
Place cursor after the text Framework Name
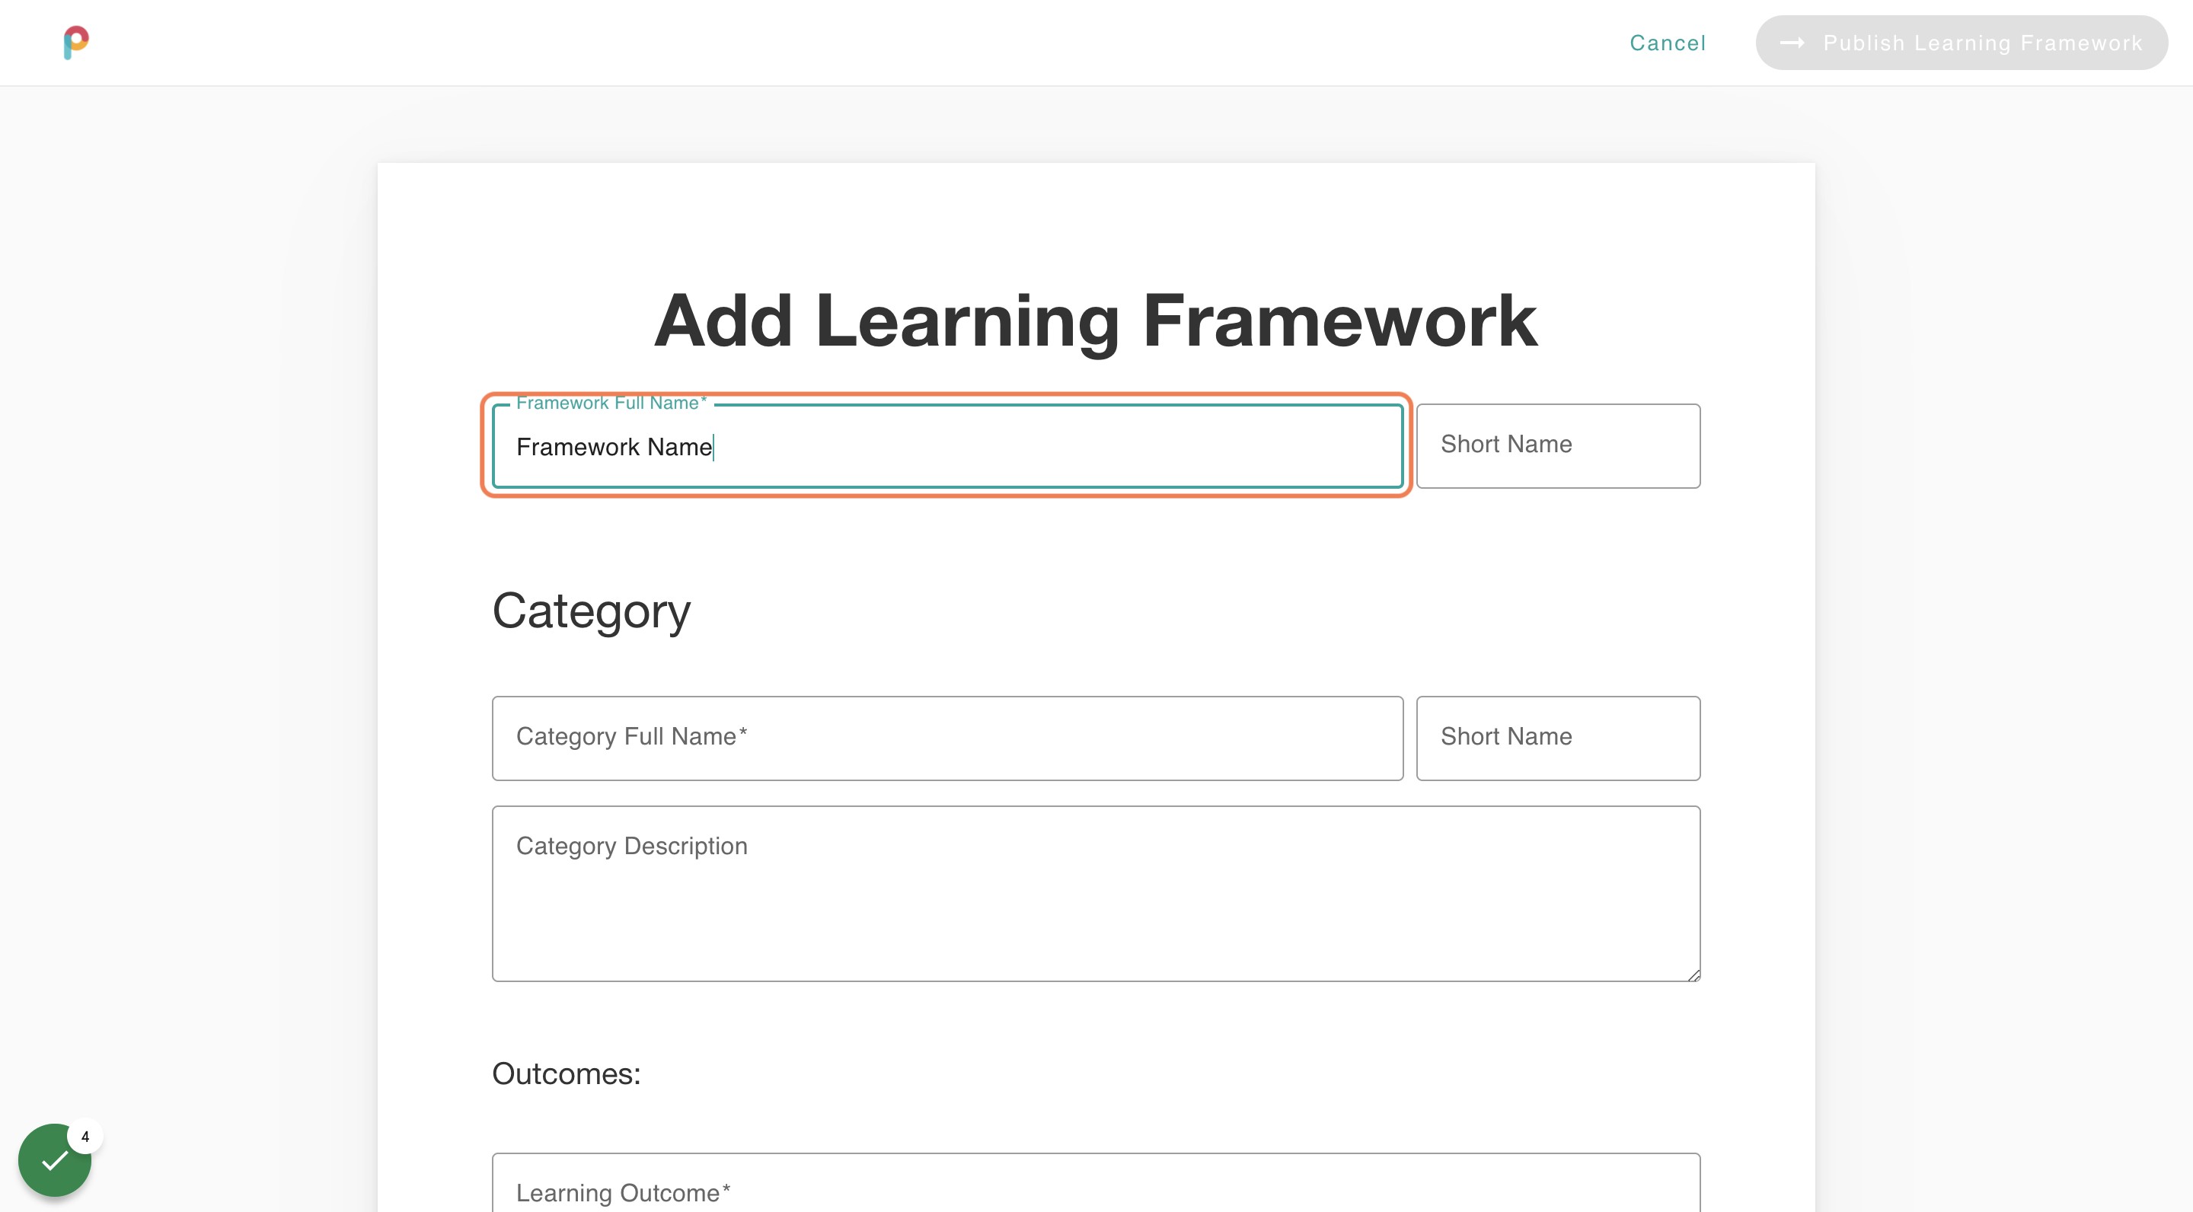(x=713, y=446)
